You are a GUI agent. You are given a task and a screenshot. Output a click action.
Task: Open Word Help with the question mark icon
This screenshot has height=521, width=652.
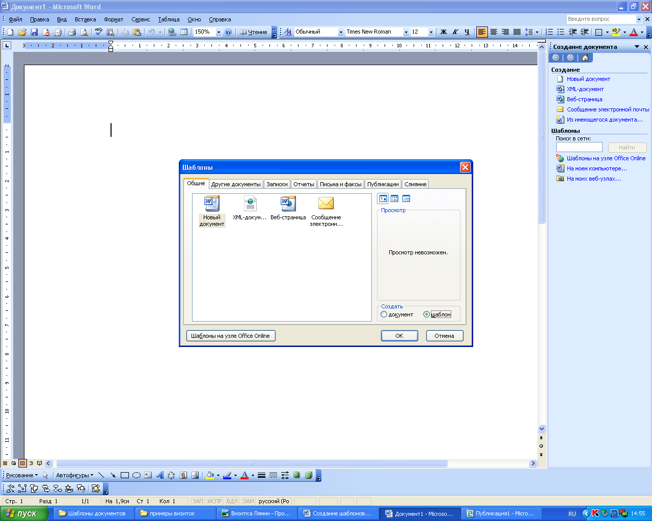pyautogui.click(x=228, y=32)
